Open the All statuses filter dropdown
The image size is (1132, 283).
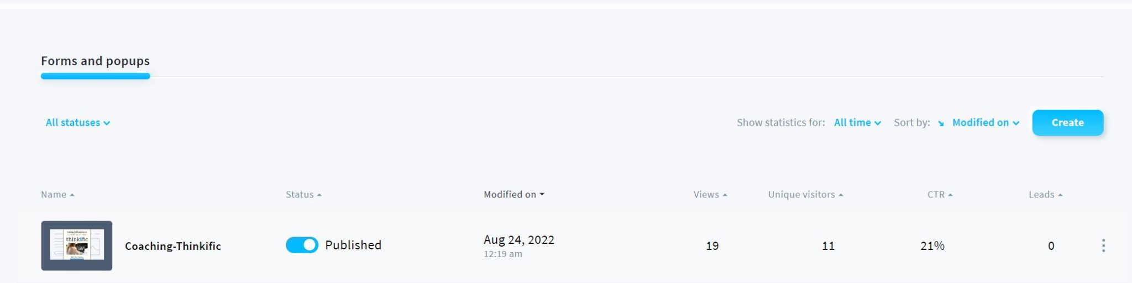[x=78, y=122]
